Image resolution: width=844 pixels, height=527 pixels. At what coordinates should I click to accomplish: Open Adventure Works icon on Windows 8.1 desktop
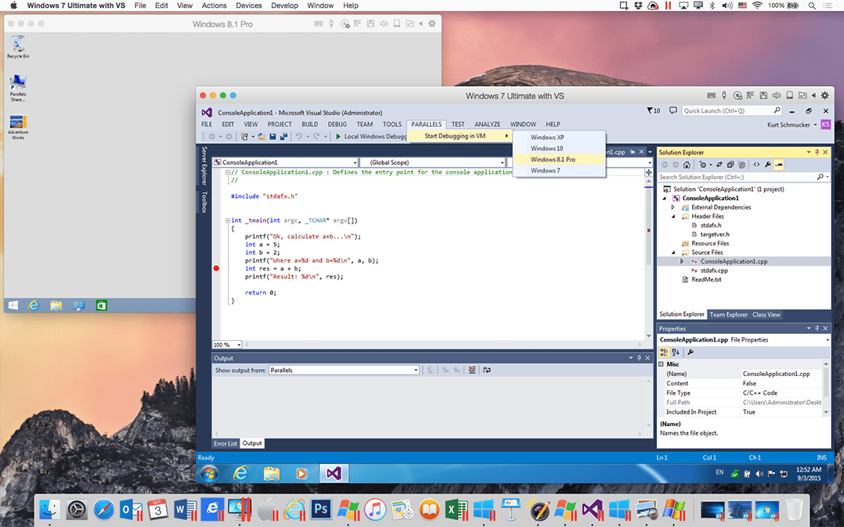tap(18, 127)
